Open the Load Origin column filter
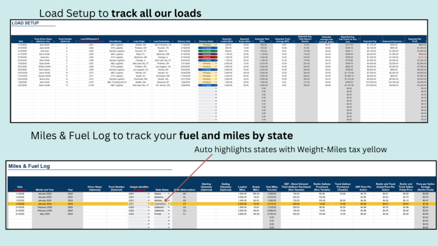Image resolution: width=438 pixels, height=246 pixels. 150,42
